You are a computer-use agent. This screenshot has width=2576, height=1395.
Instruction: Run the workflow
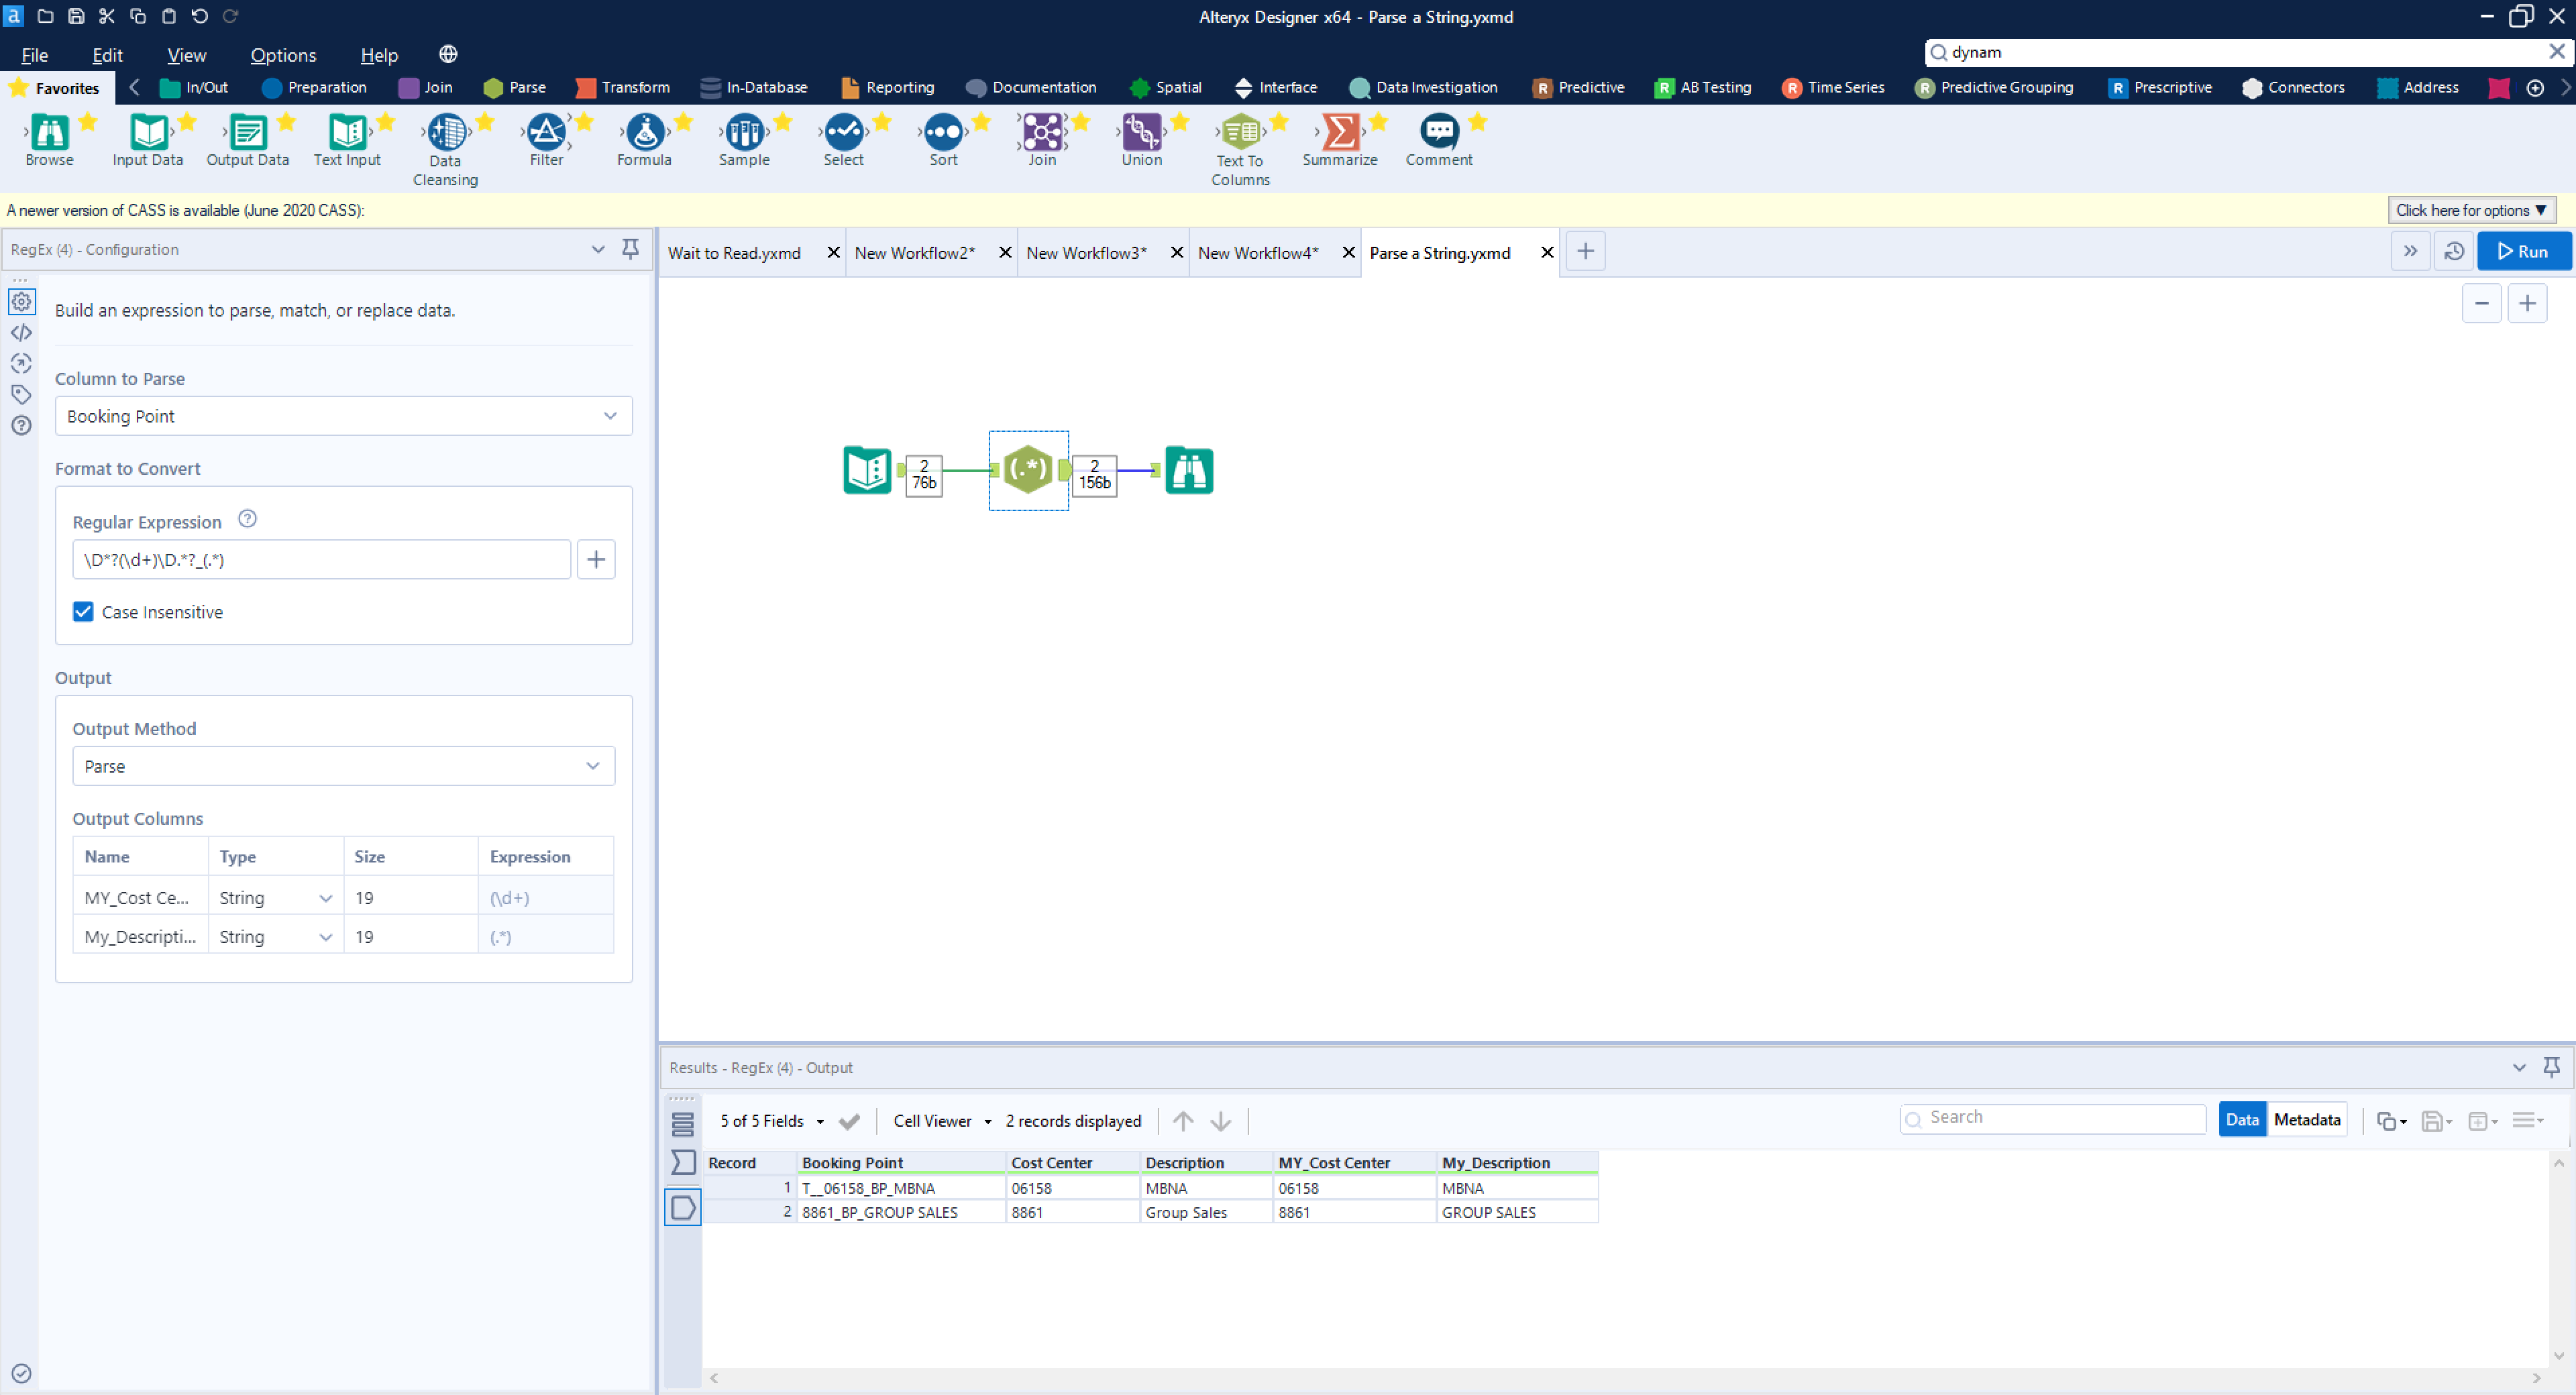(x=2524, y=251)
